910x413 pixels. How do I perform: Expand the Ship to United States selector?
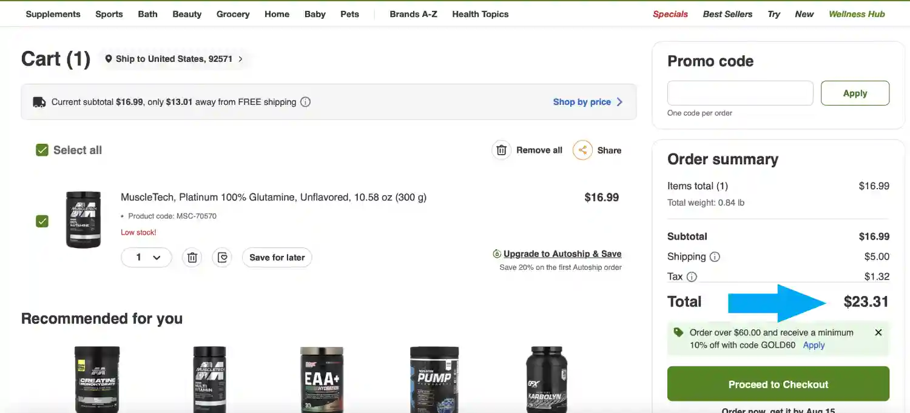(x=174, y=59)
